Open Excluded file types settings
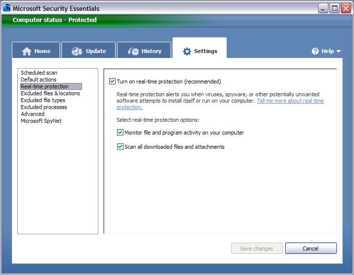 coord(43,100)
